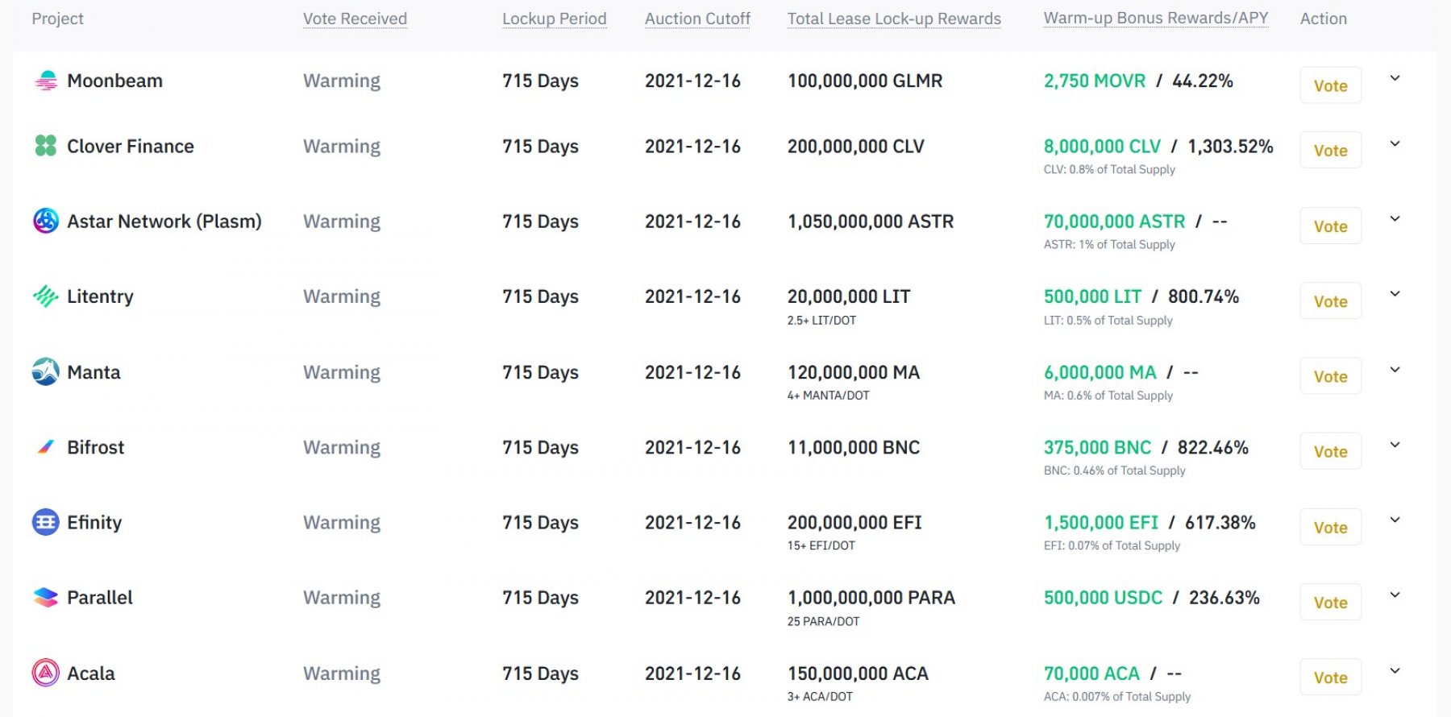Click the Total Lease Lock-up Rewards header
The width and height of the screenshot is (1451, 717).
[x=894, y=19]
